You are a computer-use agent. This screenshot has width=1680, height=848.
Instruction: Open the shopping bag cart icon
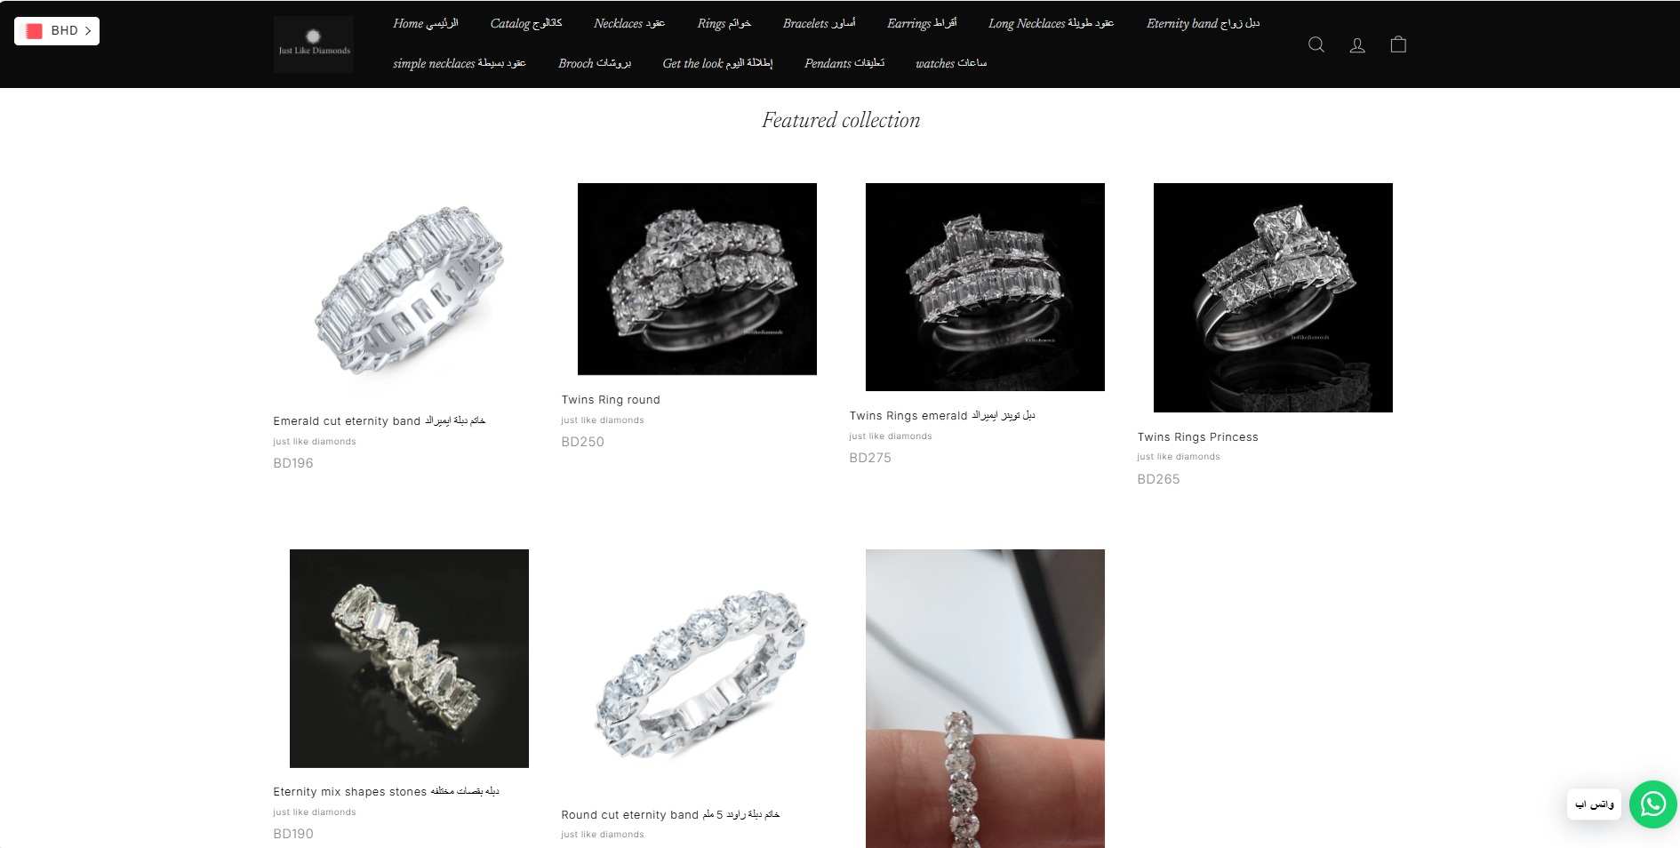point(1398,44)
